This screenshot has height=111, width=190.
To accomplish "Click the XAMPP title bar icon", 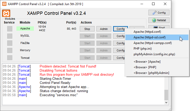I will pos(4,4).
